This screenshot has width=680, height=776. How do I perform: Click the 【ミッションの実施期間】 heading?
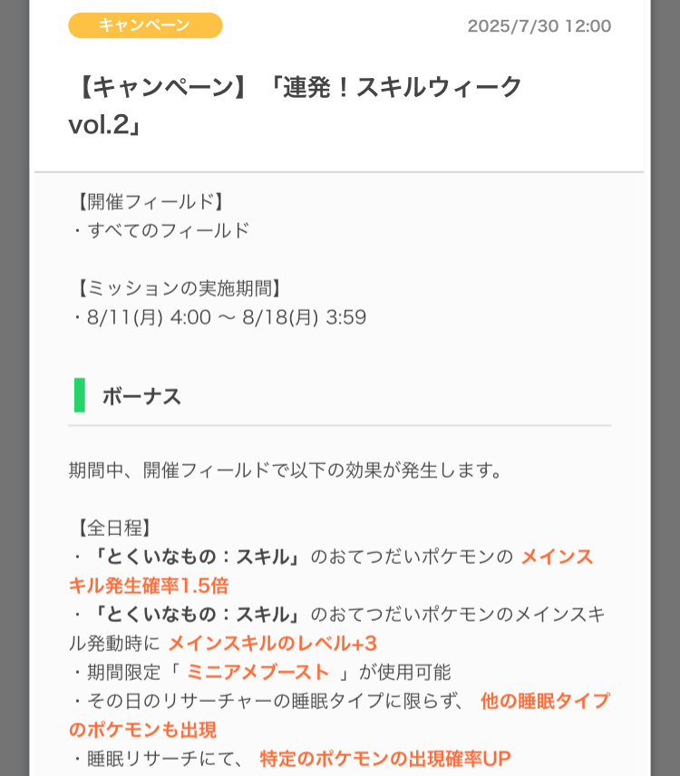tap(180, 288)
